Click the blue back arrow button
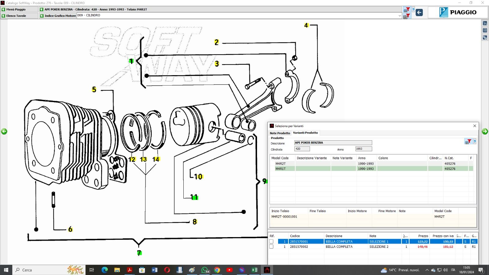489x275 pixels. [x=419, y=13]
